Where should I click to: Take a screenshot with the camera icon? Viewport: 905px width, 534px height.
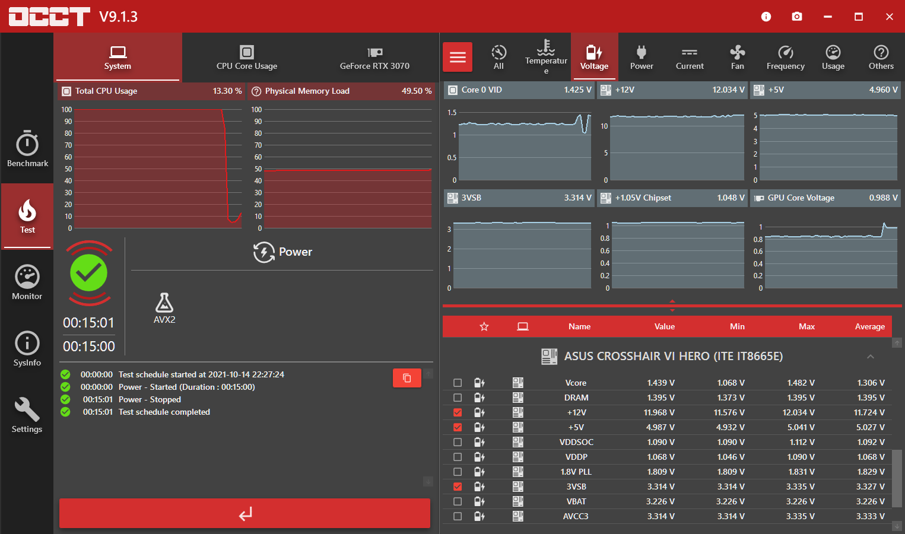(797, 17)
